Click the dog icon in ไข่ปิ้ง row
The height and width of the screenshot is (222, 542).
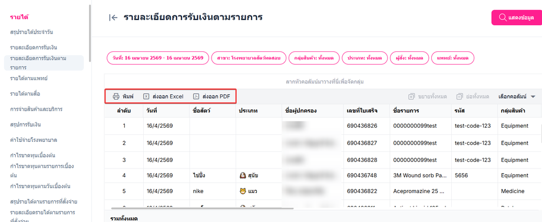(x=243, y=175)
